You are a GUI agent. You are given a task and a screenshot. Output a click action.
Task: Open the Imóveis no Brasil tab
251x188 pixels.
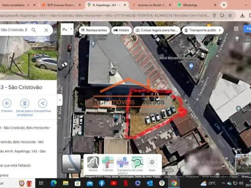[151, 5]
